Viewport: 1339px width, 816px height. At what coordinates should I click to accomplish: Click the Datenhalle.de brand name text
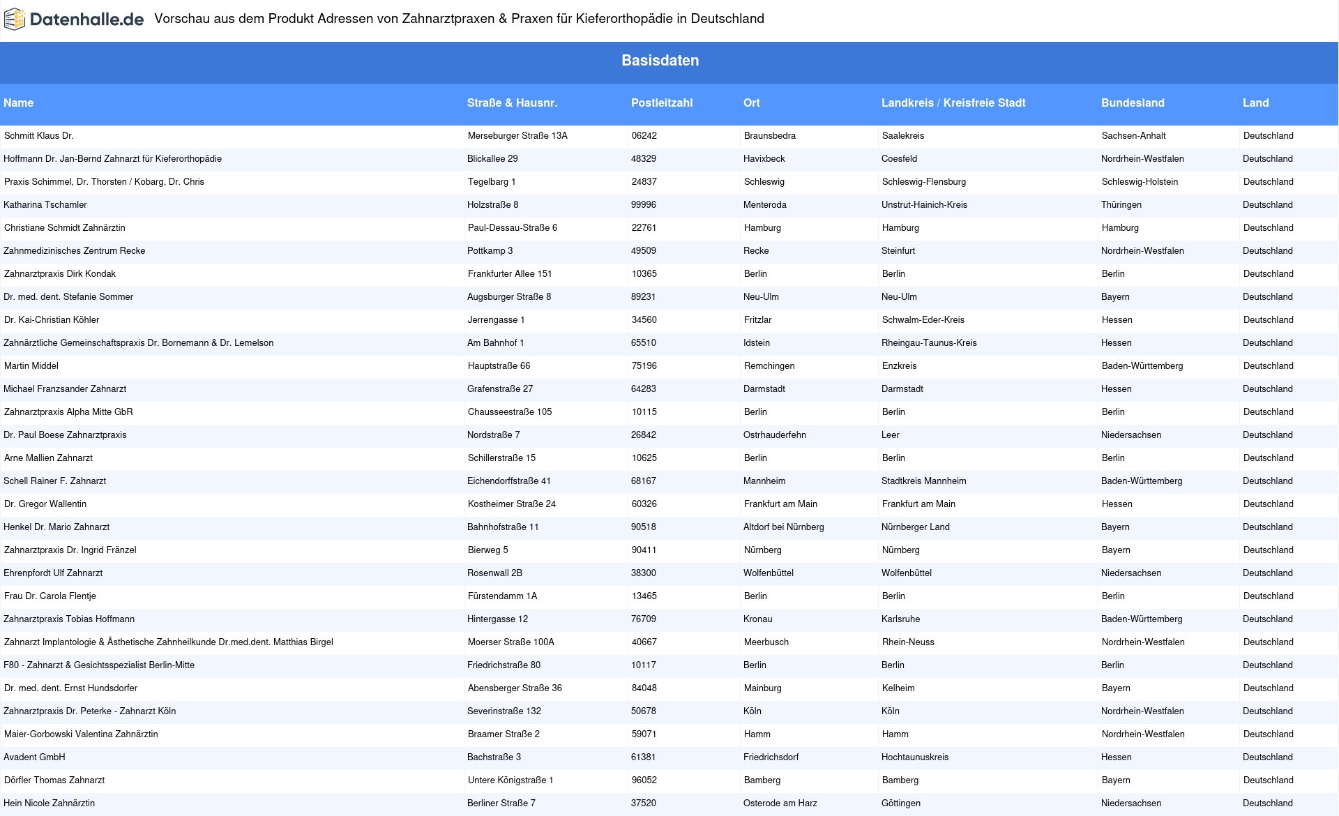tap(86, 20)
